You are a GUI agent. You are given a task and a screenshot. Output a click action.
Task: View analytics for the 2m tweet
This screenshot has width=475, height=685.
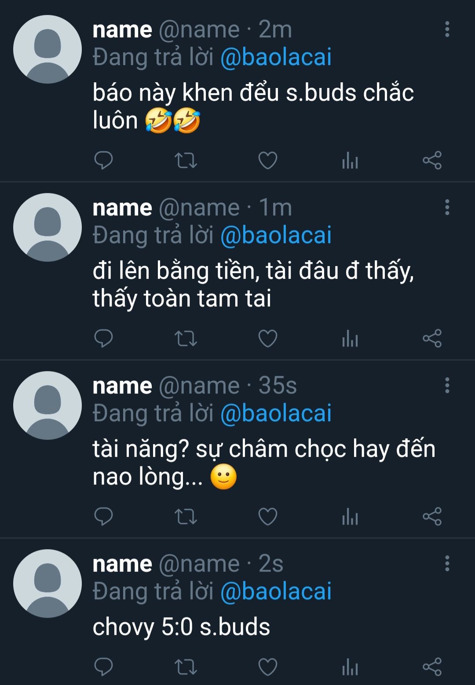pos(350,160)
